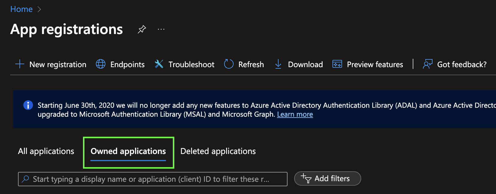Focus the display name filter search field
496x194 pixels.
[153, 179]
